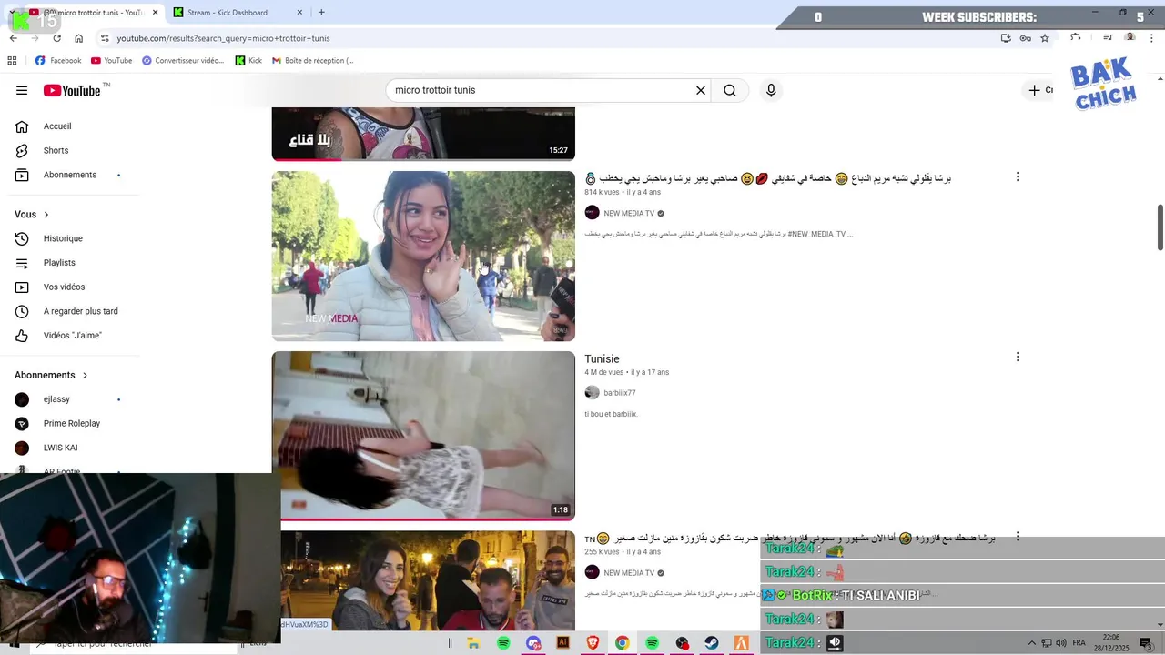Reload the page
Viewport: 1165px width, 655px height.
[56, 38]
